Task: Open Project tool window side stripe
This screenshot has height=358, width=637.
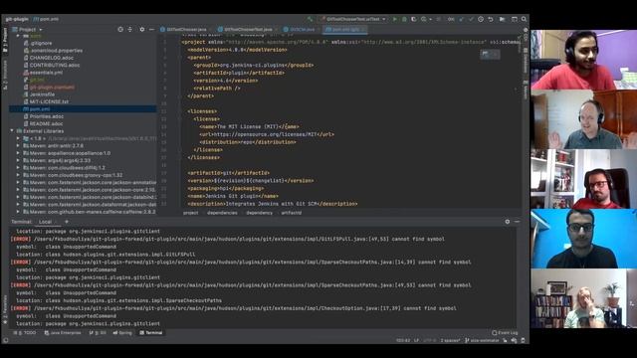Action: tap(5, 40)
